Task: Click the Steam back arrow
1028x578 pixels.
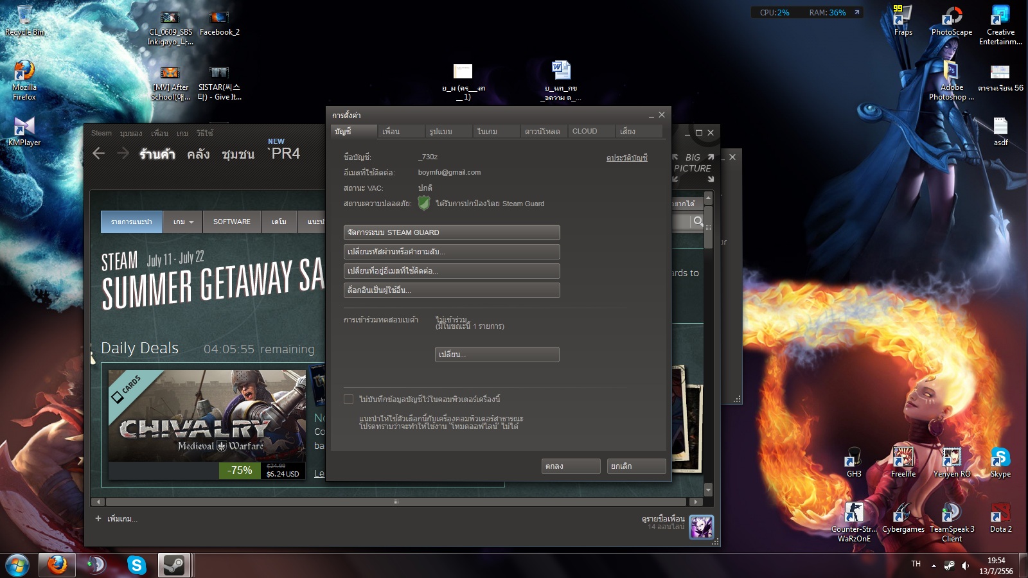Action: [98, 153]
